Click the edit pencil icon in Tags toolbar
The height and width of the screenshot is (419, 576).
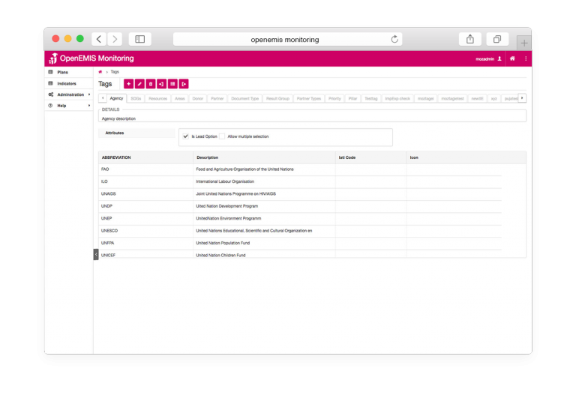pyautogui.click(x=139, y=84)
